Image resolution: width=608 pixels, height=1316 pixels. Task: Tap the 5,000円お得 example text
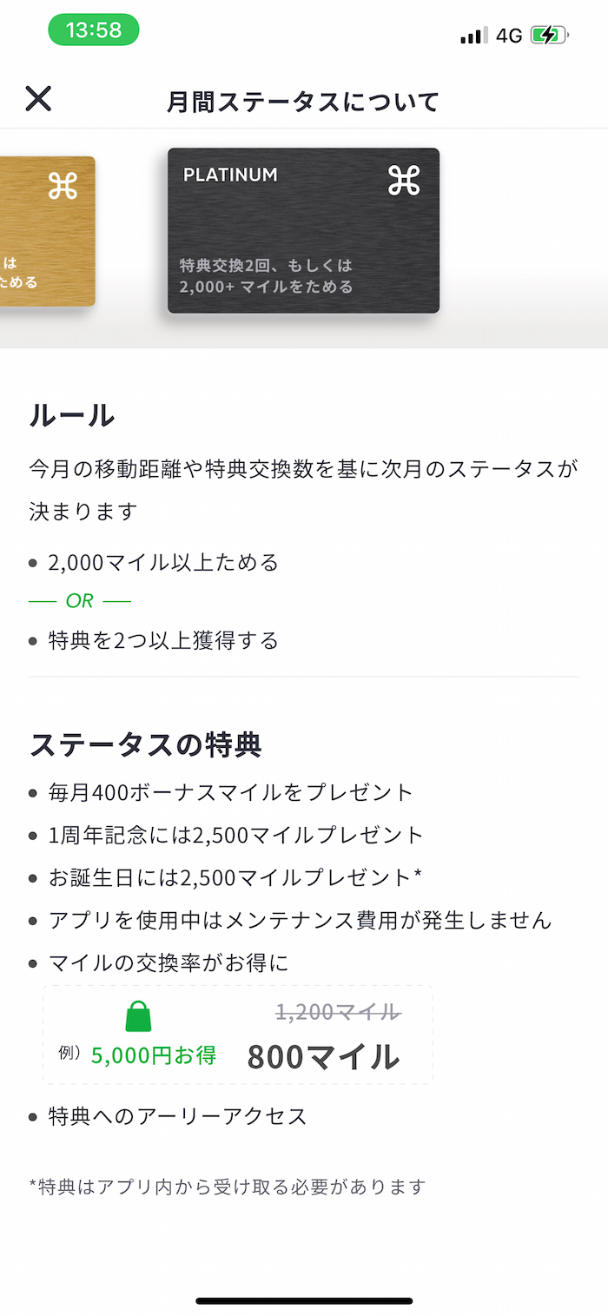[154, 1055]
